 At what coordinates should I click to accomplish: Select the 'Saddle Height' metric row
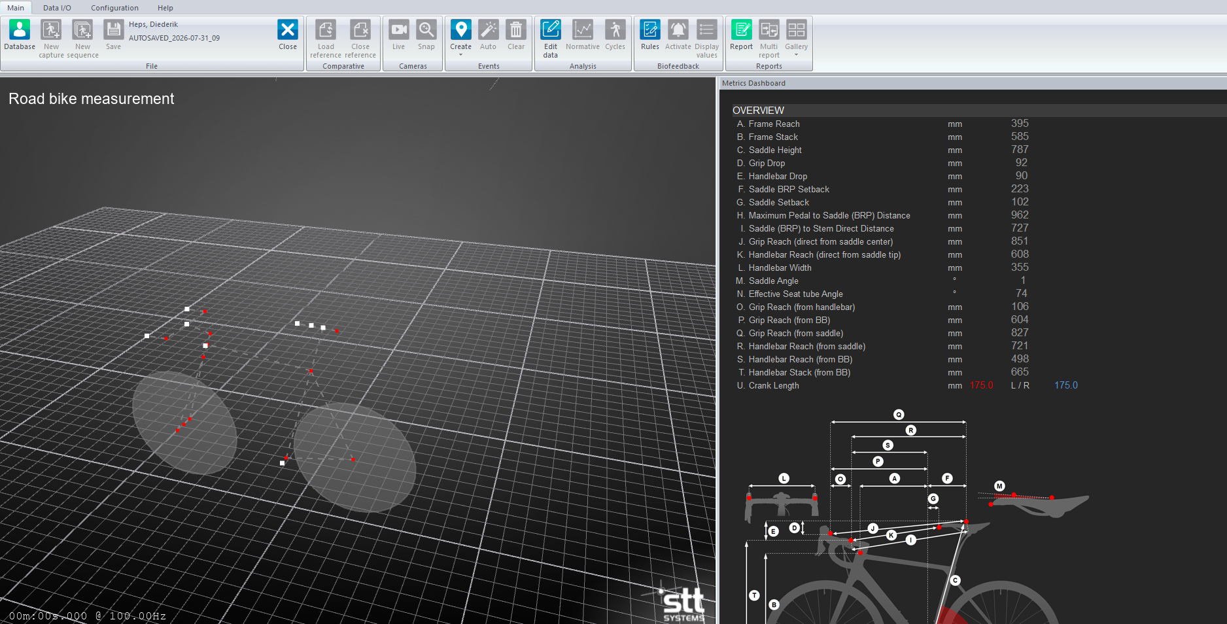coord(882,150)
